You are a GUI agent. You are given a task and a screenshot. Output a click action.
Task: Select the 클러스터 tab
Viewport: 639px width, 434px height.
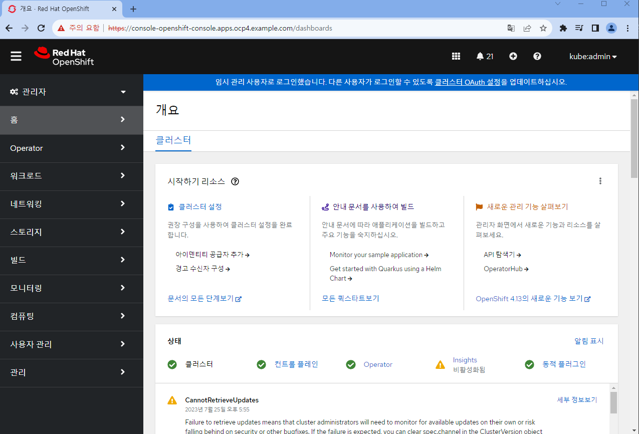[173, 140]
